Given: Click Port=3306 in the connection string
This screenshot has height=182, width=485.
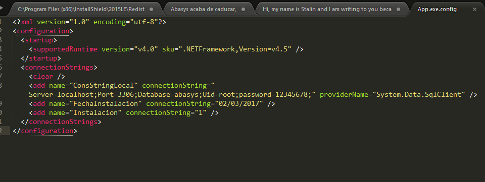Looking at the screenshot, I should pyautogui.click(x=116, y=94).
